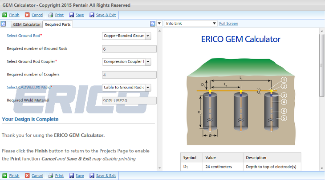Click the Symbol column header
Screen dimensions: 325x180
pos(191,158)
